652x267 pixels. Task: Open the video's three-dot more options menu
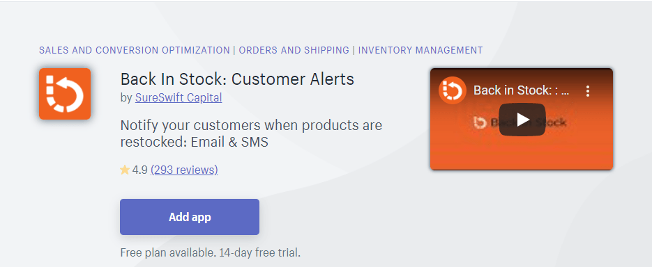(588, 91)
